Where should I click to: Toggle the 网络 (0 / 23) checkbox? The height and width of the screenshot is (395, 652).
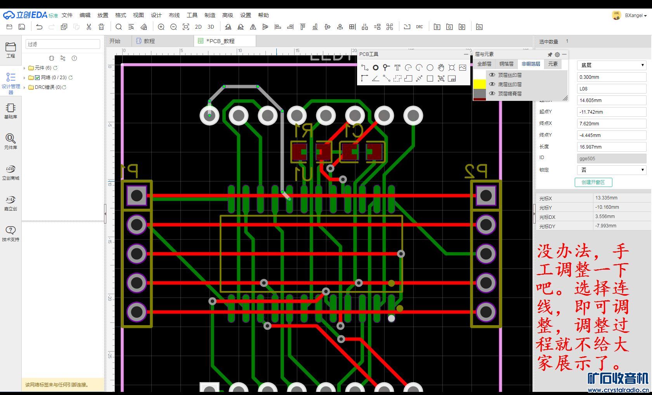click(37, 78)
